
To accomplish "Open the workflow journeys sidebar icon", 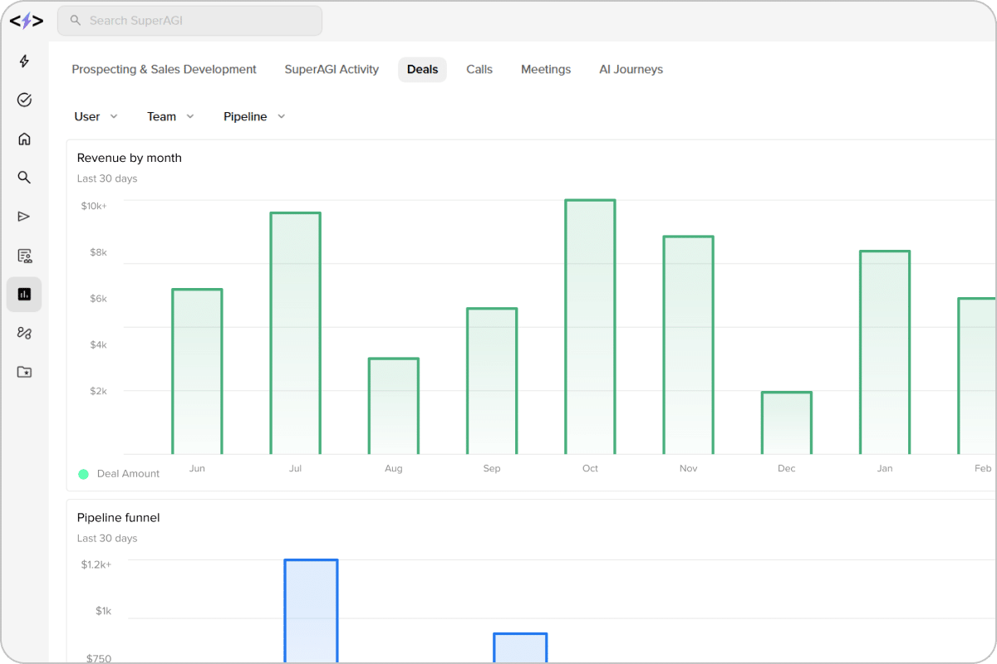I will 24,334.
